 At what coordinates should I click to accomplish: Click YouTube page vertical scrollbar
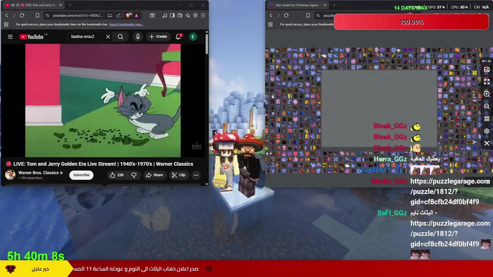point(207,44)
